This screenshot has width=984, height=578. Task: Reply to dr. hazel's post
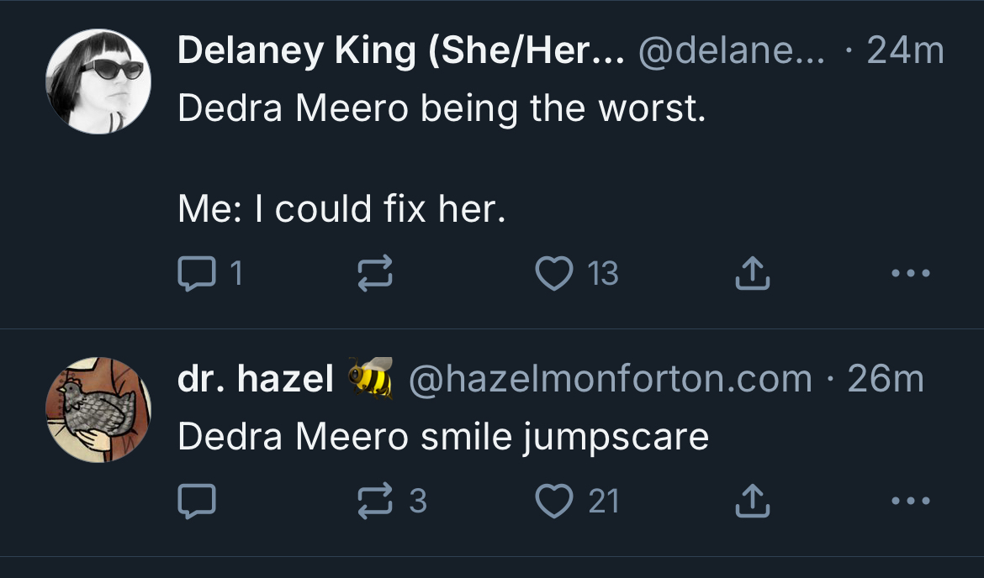(197, 502)
